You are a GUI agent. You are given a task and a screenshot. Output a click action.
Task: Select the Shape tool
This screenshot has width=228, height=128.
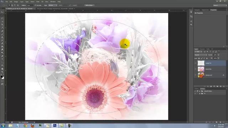pos(2,65)
